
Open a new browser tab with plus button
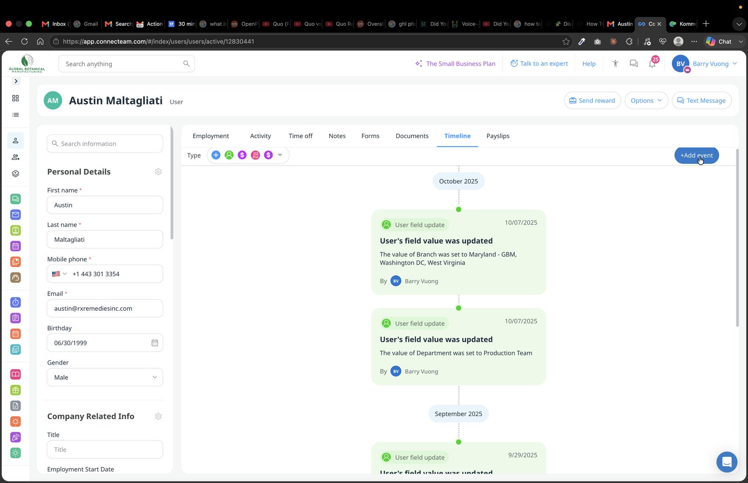coord(706,24)
